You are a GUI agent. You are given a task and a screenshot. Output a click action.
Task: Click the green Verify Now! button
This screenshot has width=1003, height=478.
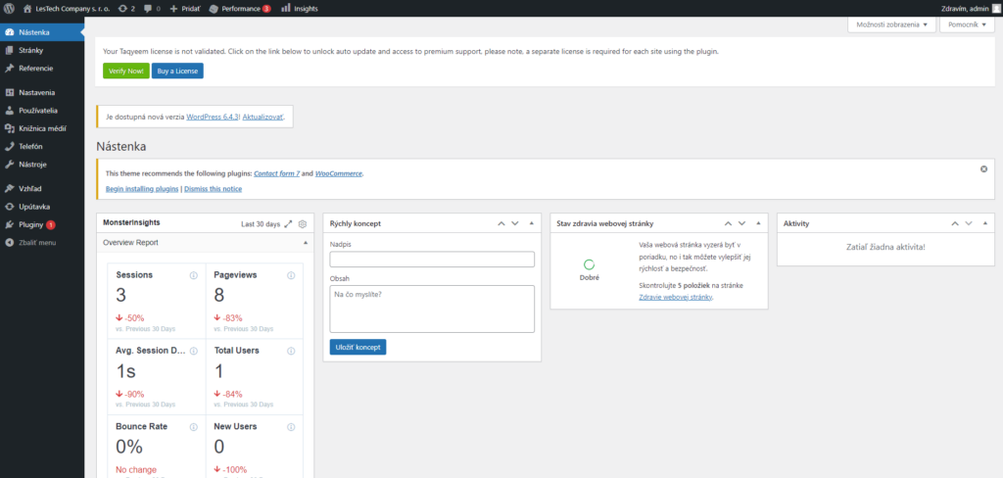point(126,71)
